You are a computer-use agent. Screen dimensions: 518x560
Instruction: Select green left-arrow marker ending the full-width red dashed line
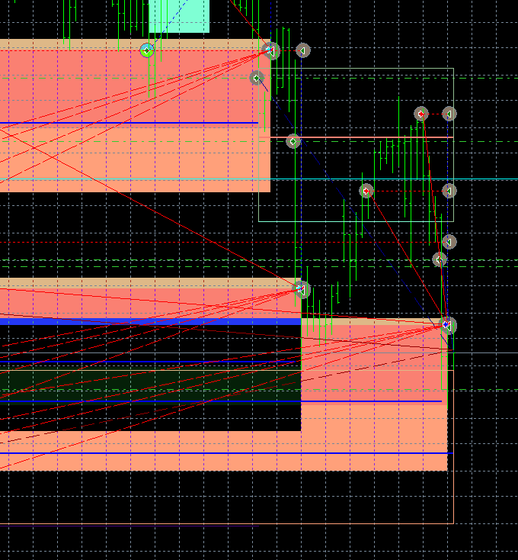pyautogui.click(x=449, y=242)
